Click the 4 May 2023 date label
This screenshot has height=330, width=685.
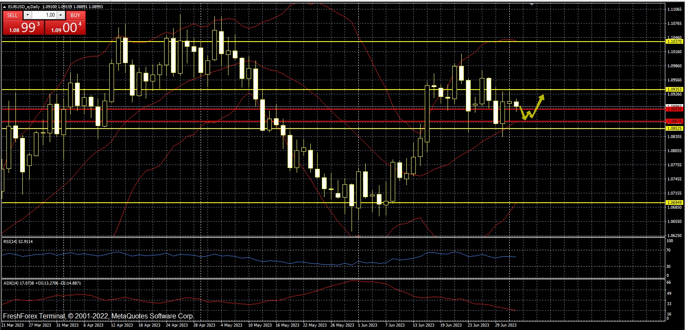tap(231, 325)
